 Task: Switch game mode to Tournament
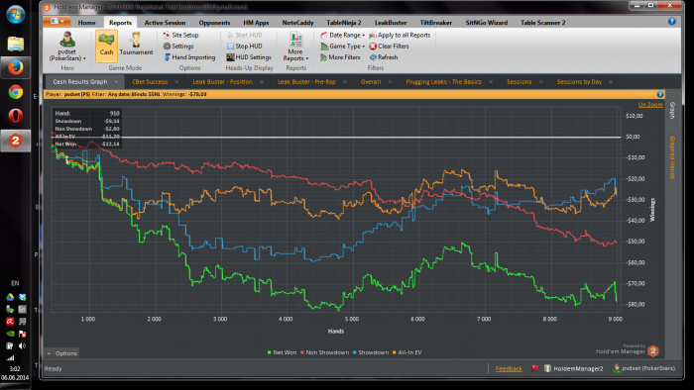coord(137,45)
